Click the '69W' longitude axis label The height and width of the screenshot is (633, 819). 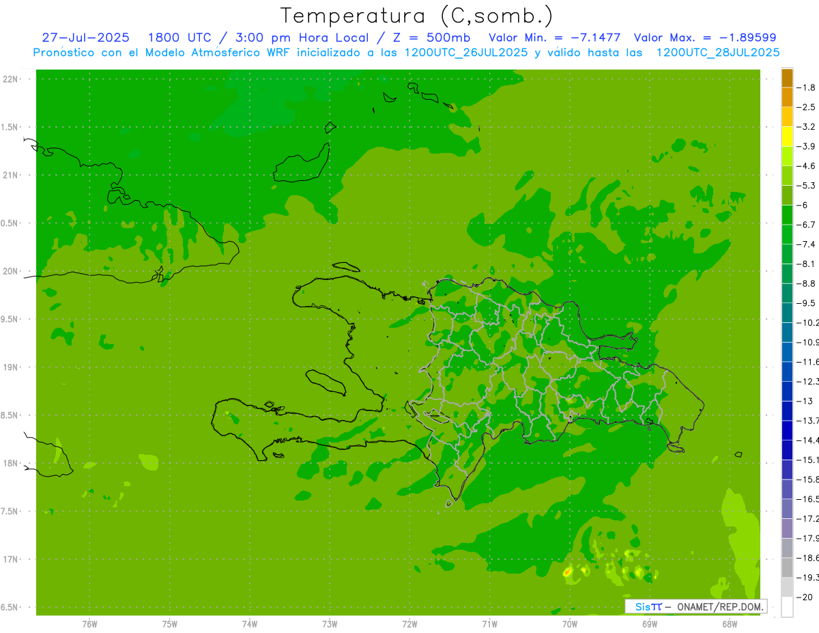[650, 623]
